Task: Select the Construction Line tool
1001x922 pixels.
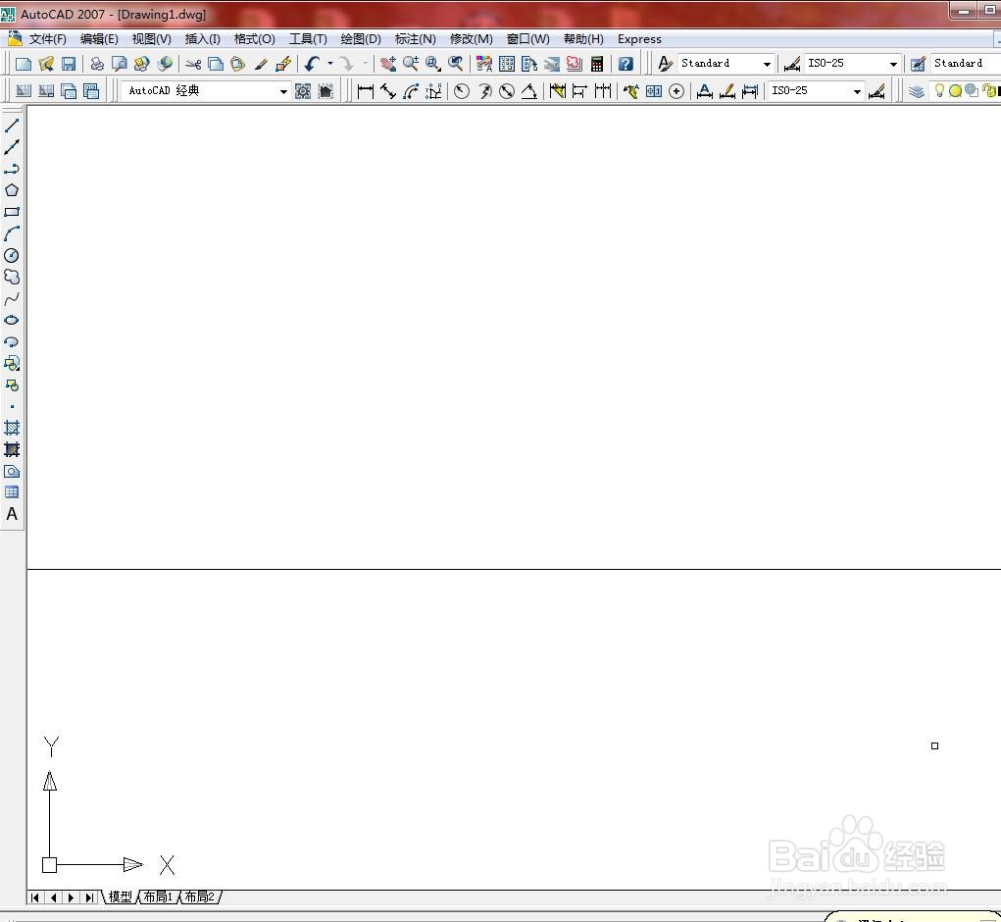Action: point(12,147)
